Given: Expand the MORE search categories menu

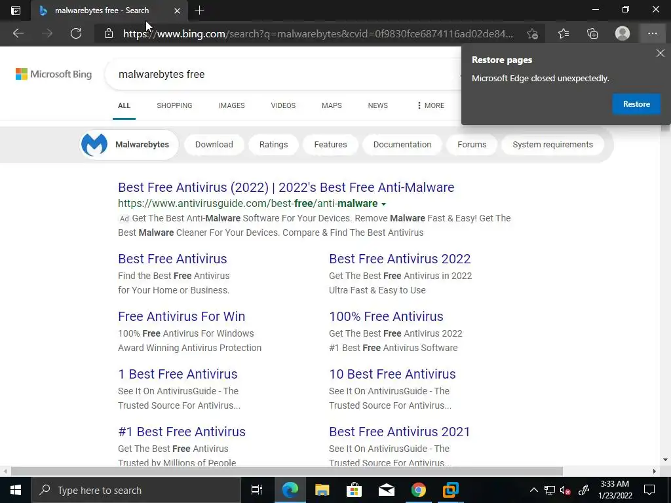Looking at the screenshot, I should [x=431, y=105].
